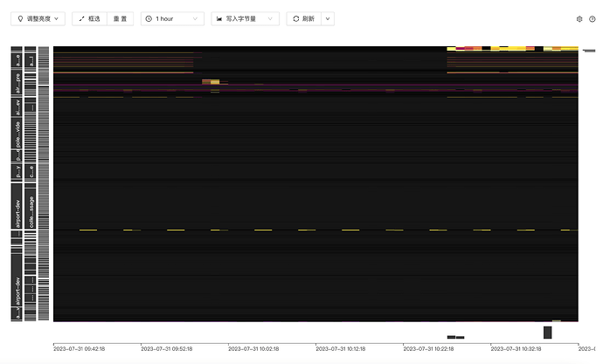
Task: Open the 写入字节量 metric dropdown
Action: 246,18
